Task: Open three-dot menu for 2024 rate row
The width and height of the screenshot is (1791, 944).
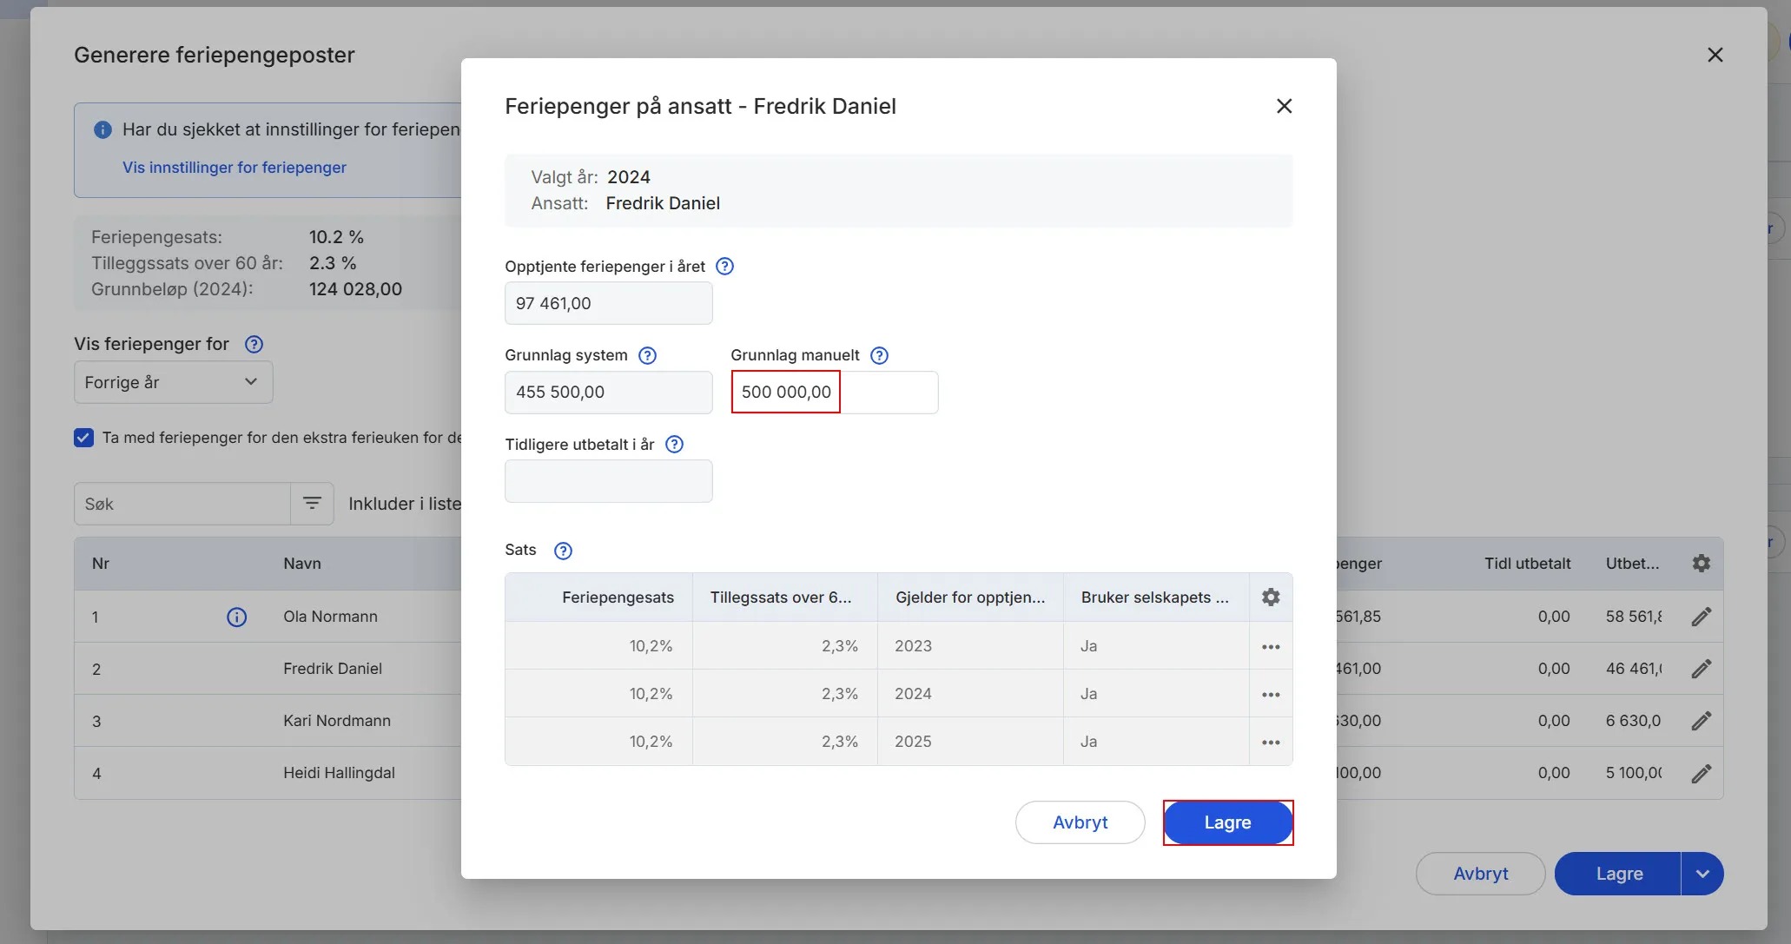Action: [1270, 695]
